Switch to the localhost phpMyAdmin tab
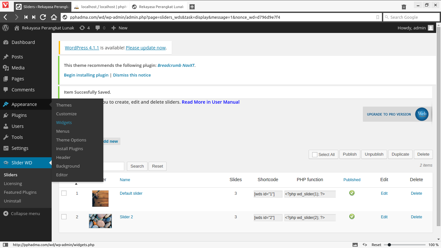 point(100,7)
